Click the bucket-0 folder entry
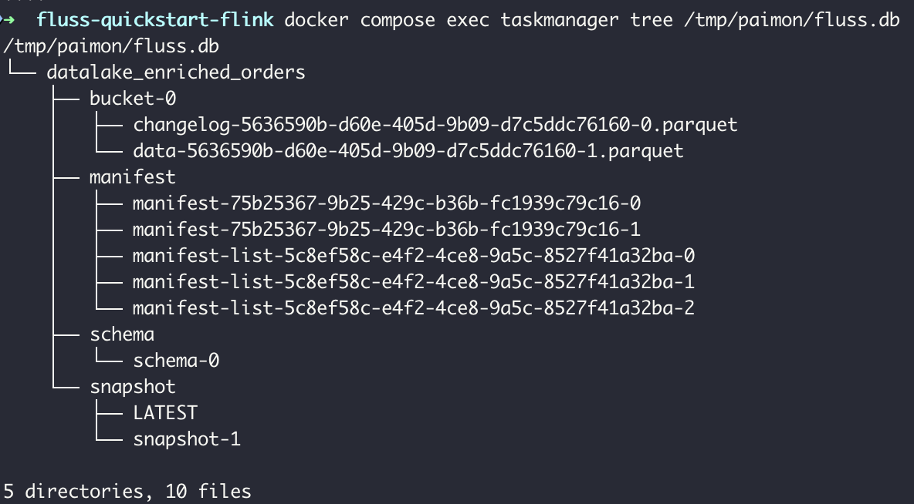This screenshot has height=504, width=914. tap(133, 99)
